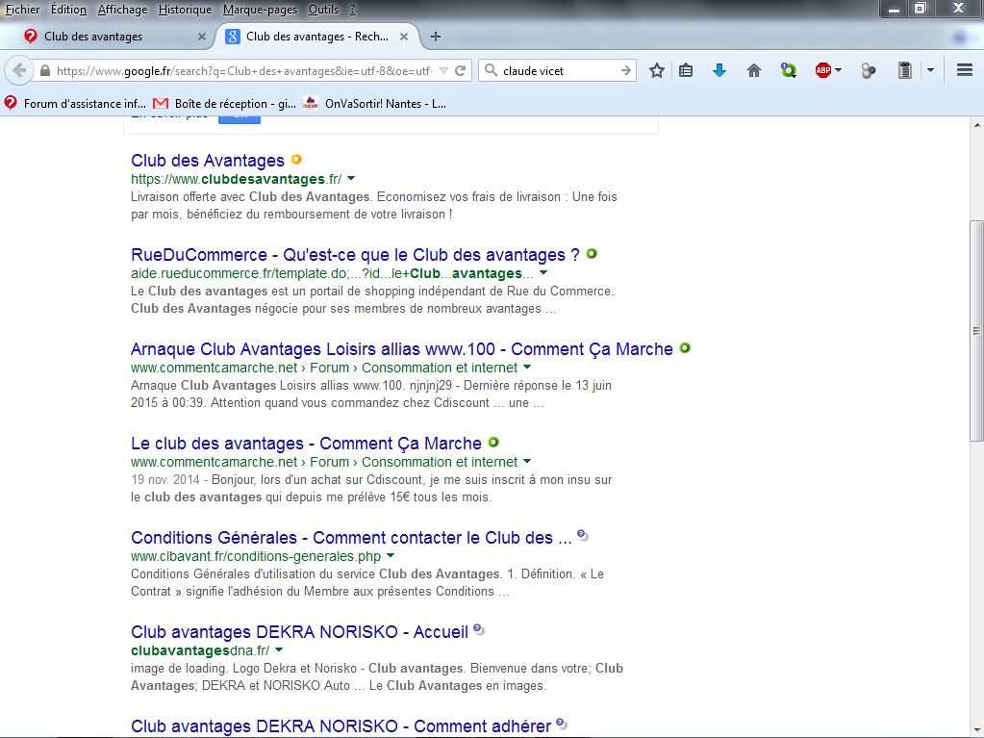This screenshot has width=984, height=738.
Task: Open the 'Club des Avantages' search result
Action: click(x=208, y=161)
